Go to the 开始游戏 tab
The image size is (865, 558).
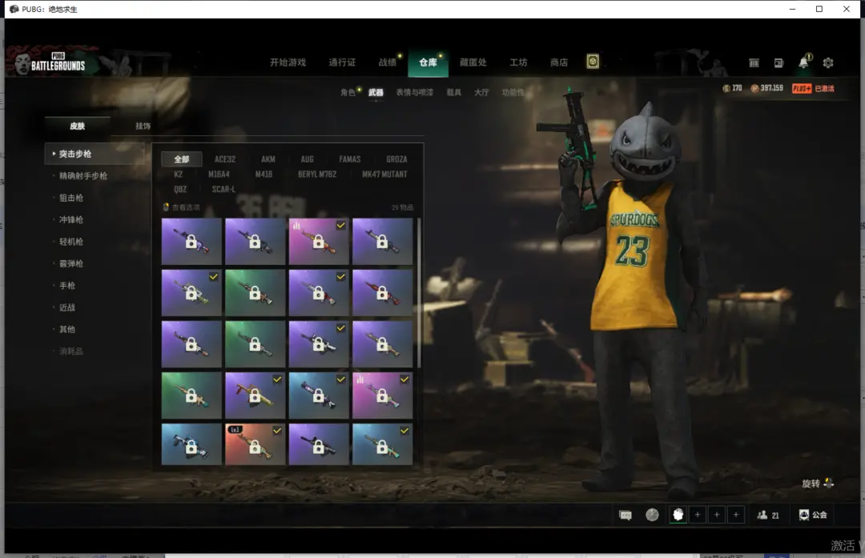[288, 62]
